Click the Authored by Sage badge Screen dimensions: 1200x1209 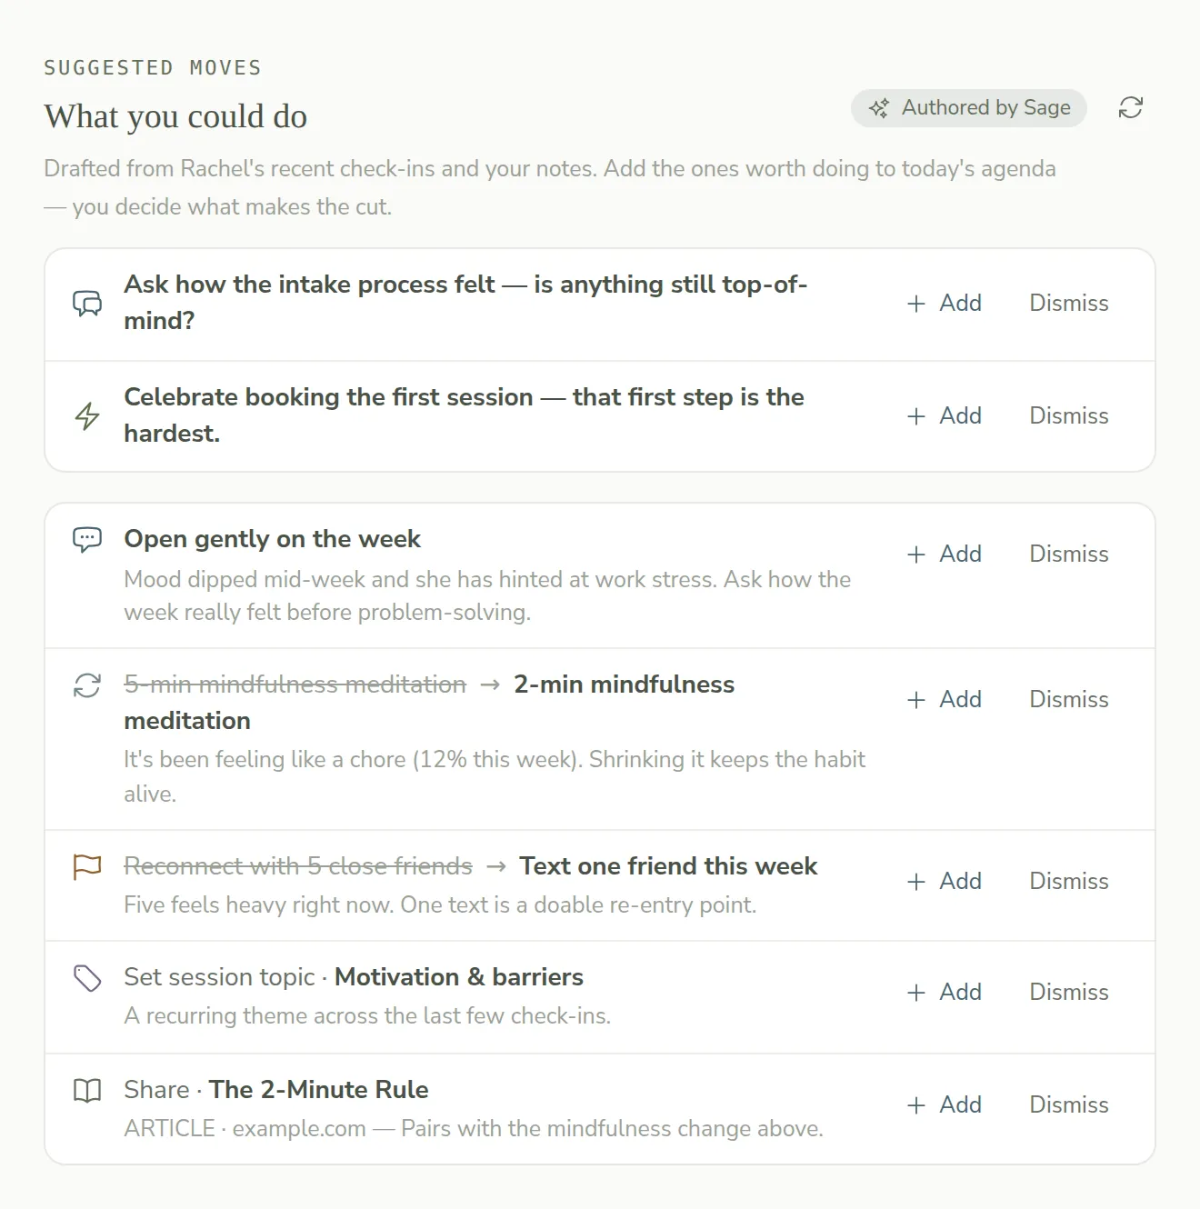968,108
